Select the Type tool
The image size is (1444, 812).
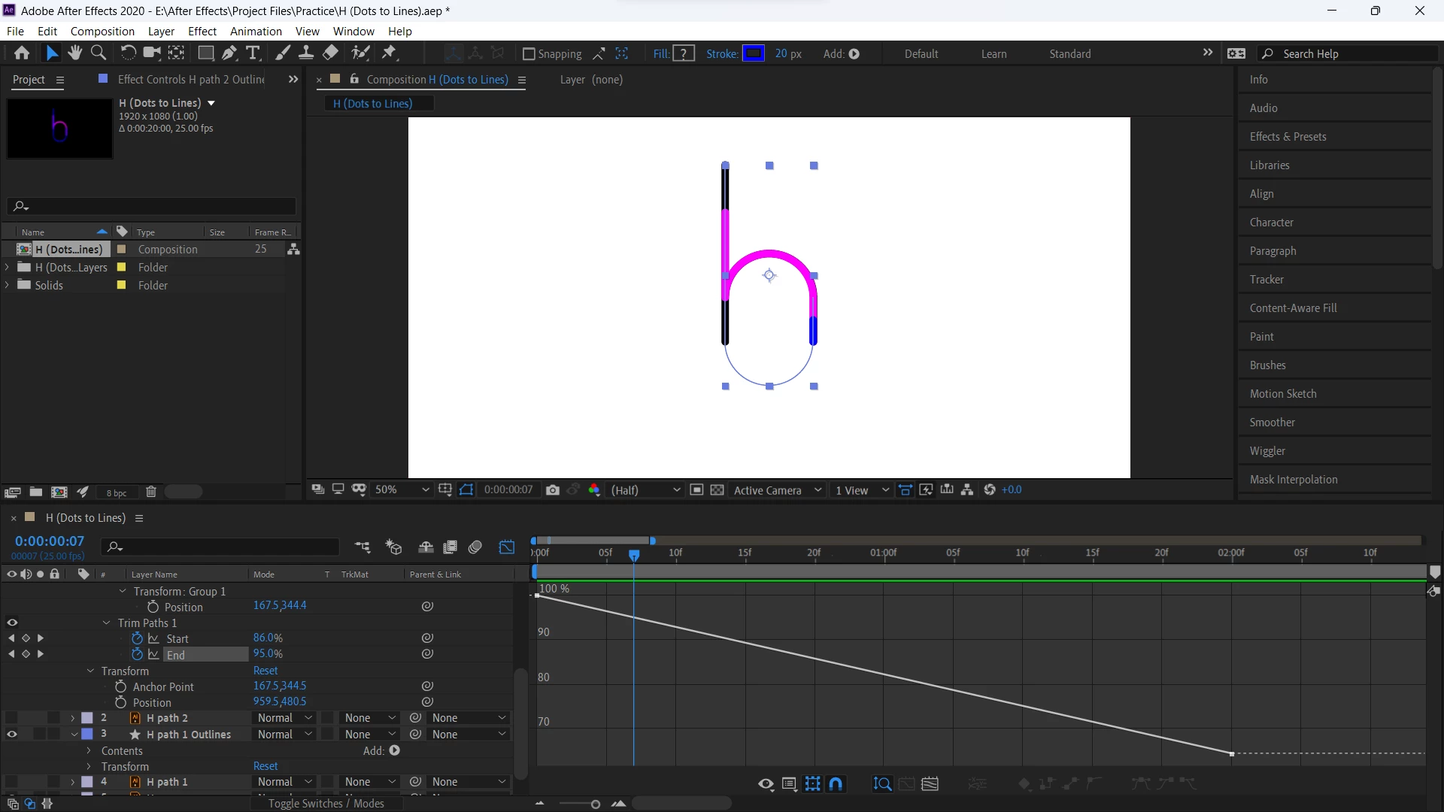point(253,53)
